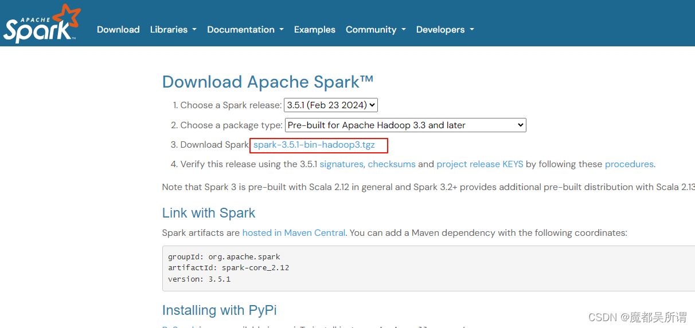Click the Installing with PyPi heading
695x328 pixels.
[220, 310]
